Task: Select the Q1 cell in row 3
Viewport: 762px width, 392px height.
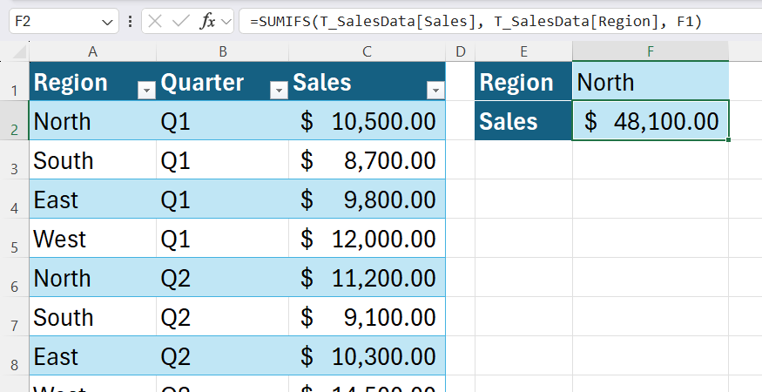Action: pyautogui.click(x=223, y=160)
